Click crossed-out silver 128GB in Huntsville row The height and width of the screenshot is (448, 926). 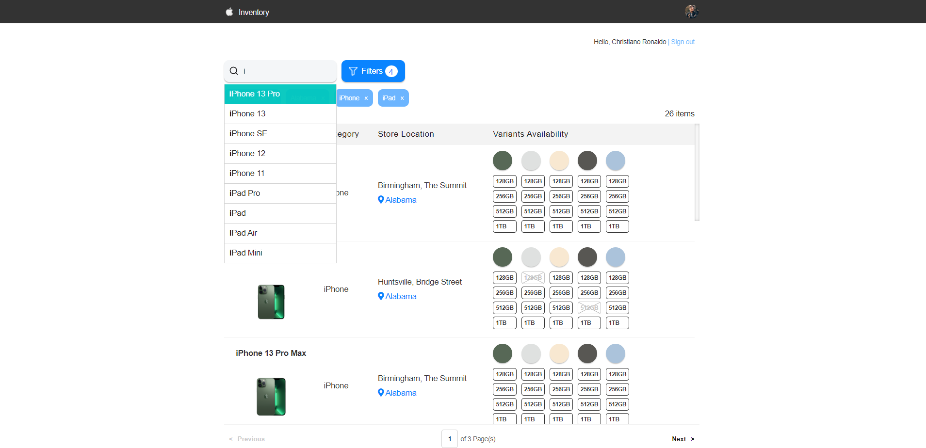pyautogui.click(x=533, y=278)
